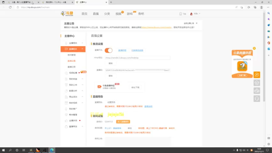Open Task View in taskbar
This screenshot has width=272, height=153.
tap(24, 150)
